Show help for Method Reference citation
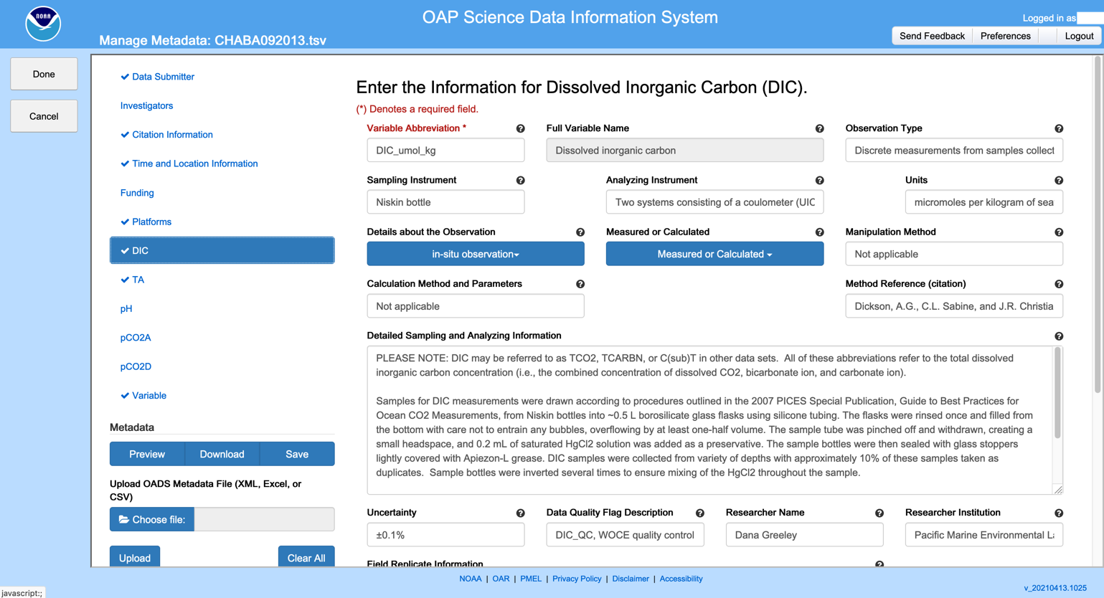 (x=1059, y=285)
